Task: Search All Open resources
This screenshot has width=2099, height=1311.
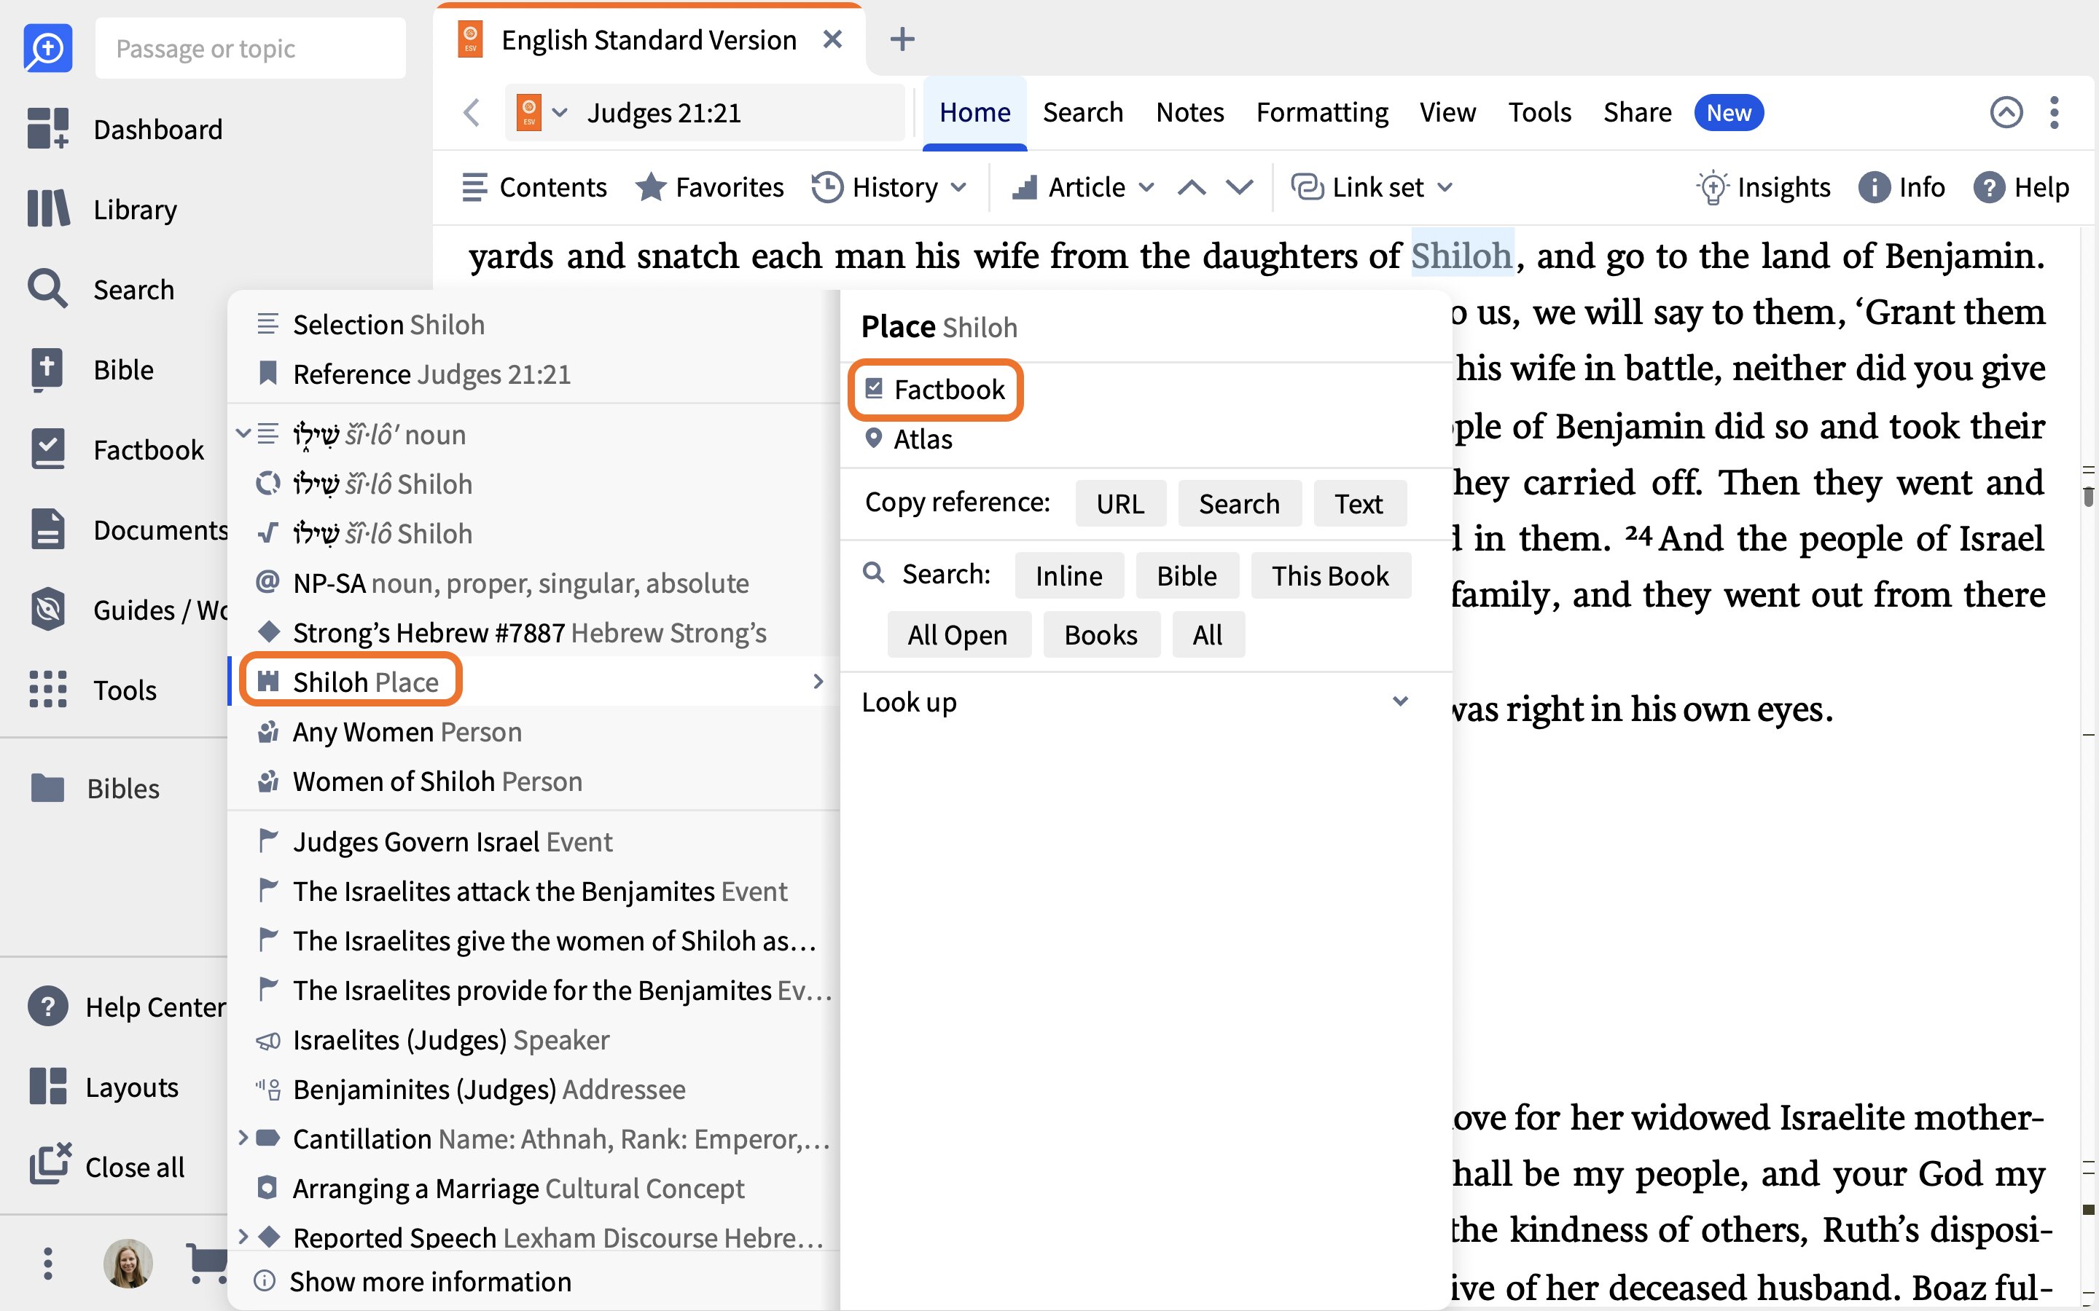Action: point(958,634)
